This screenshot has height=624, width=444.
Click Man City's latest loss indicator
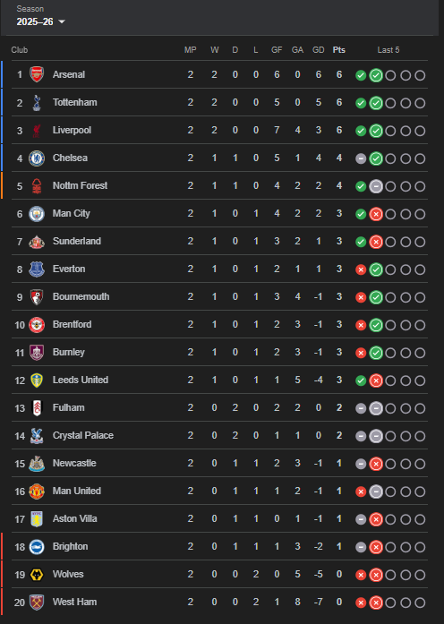(x=376, y=214)
